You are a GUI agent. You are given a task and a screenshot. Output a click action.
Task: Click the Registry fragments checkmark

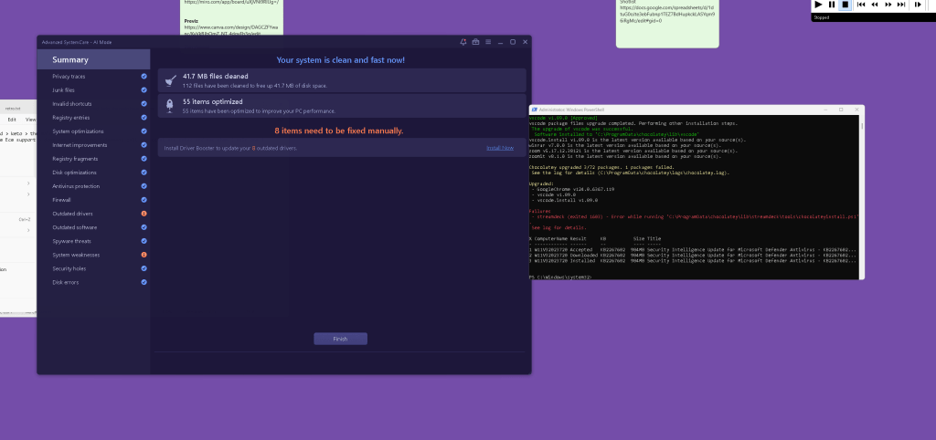pos(144,159)
